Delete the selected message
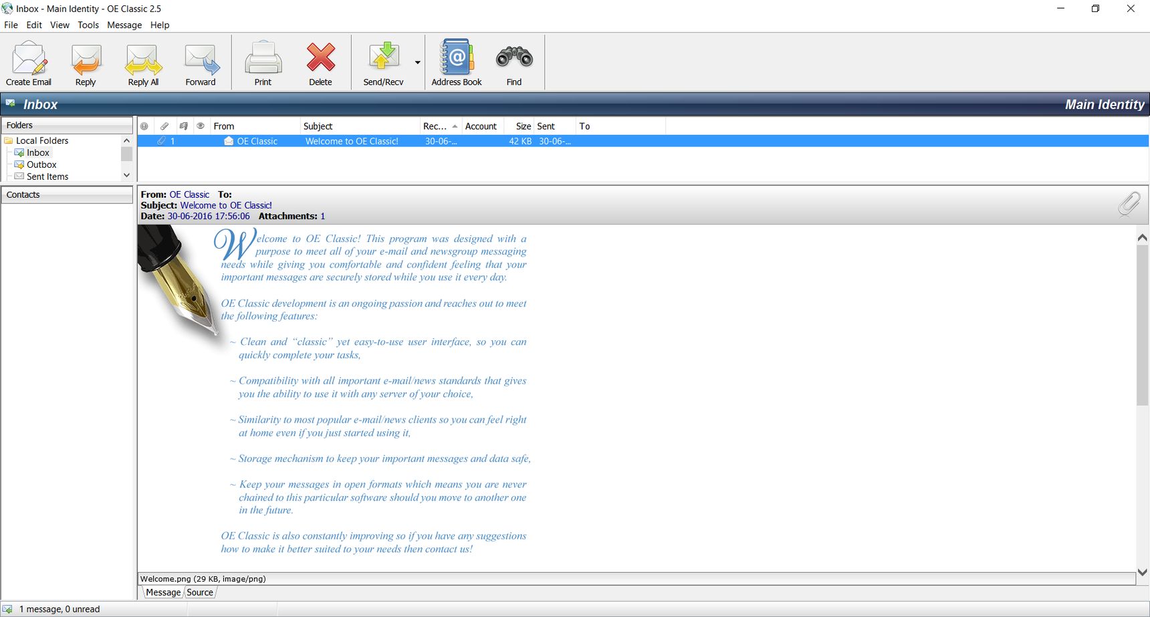1150x617 pixels. (x=320, y=62)
